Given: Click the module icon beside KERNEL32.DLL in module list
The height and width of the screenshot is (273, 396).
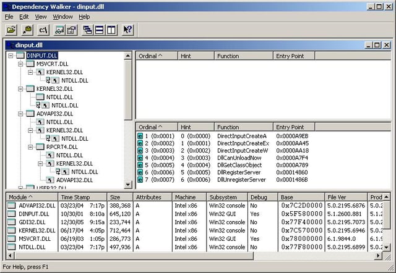Looking at the screenshot, I should [11, 230].
